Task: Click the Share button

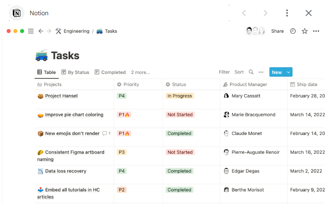Action: point(277,31)
